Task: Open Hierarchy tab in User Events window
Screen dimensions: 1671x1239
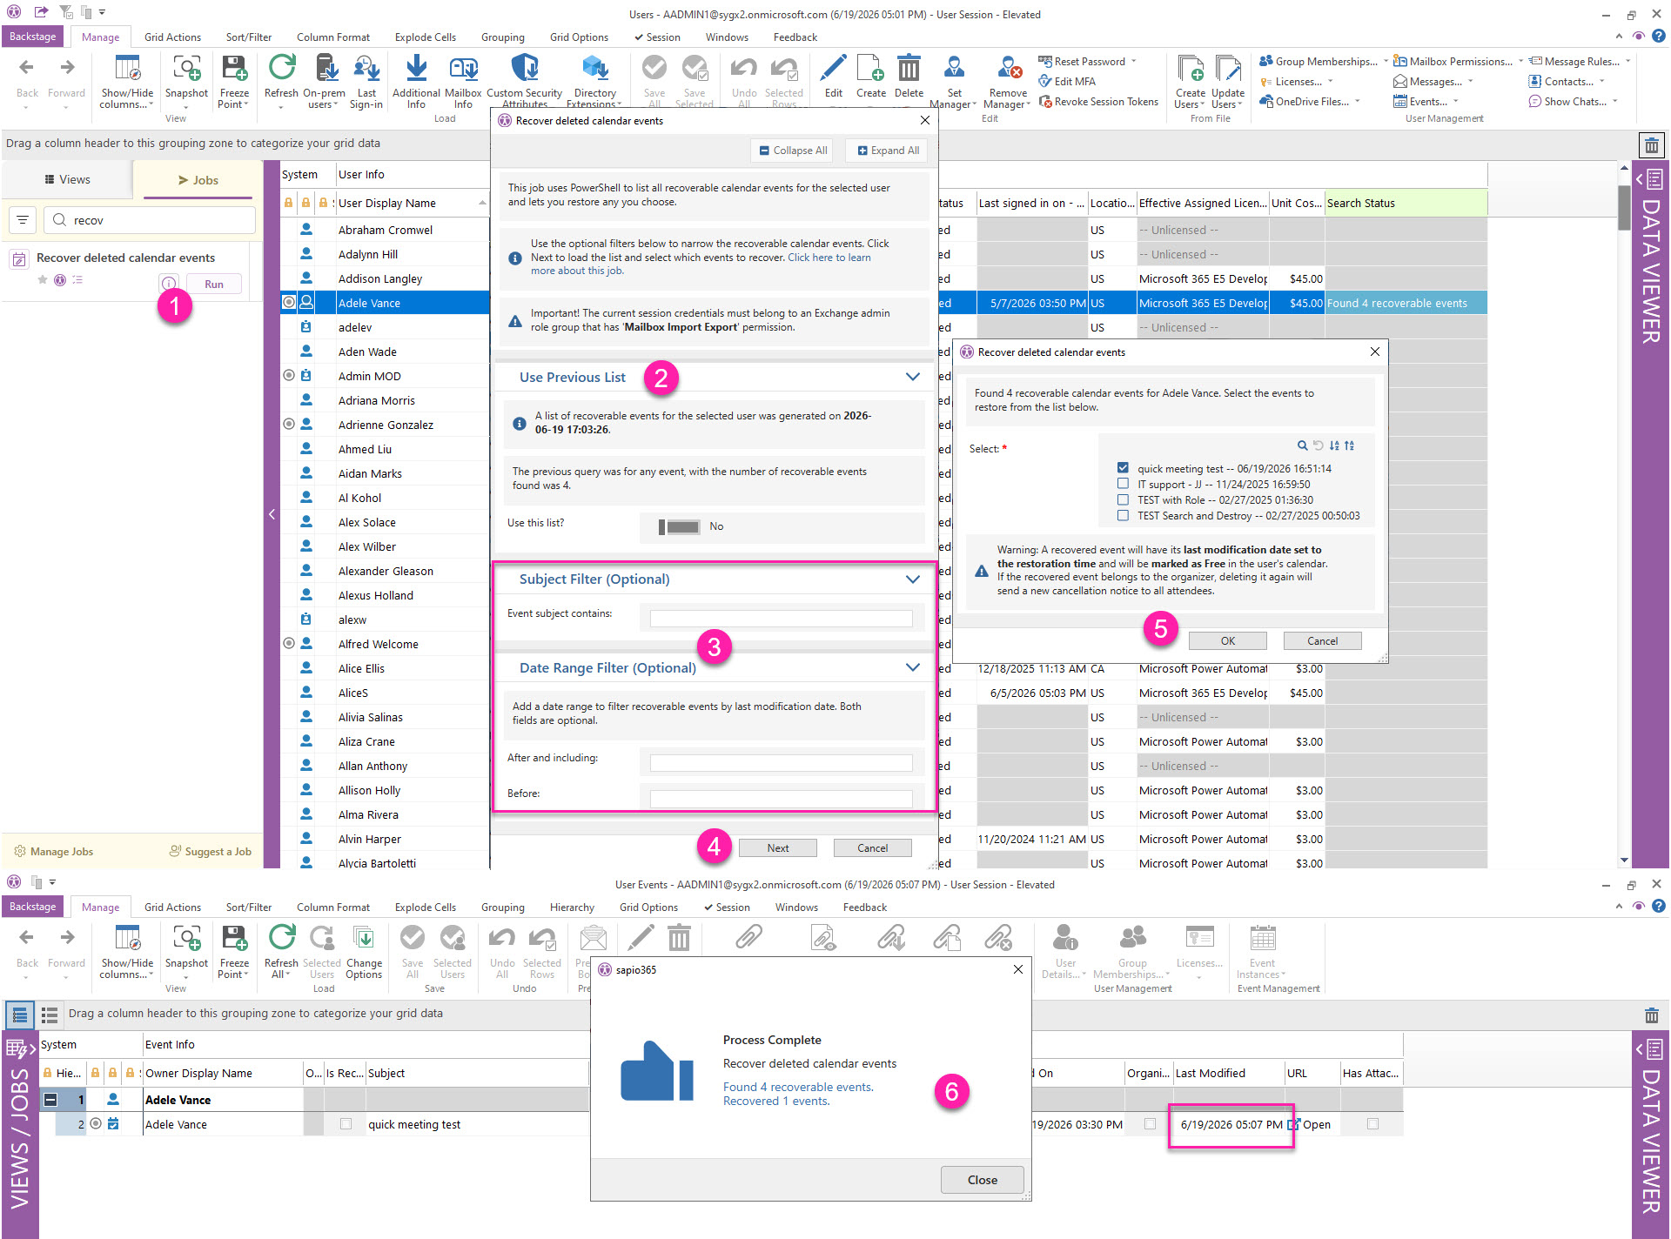Action: pos(572,907)
